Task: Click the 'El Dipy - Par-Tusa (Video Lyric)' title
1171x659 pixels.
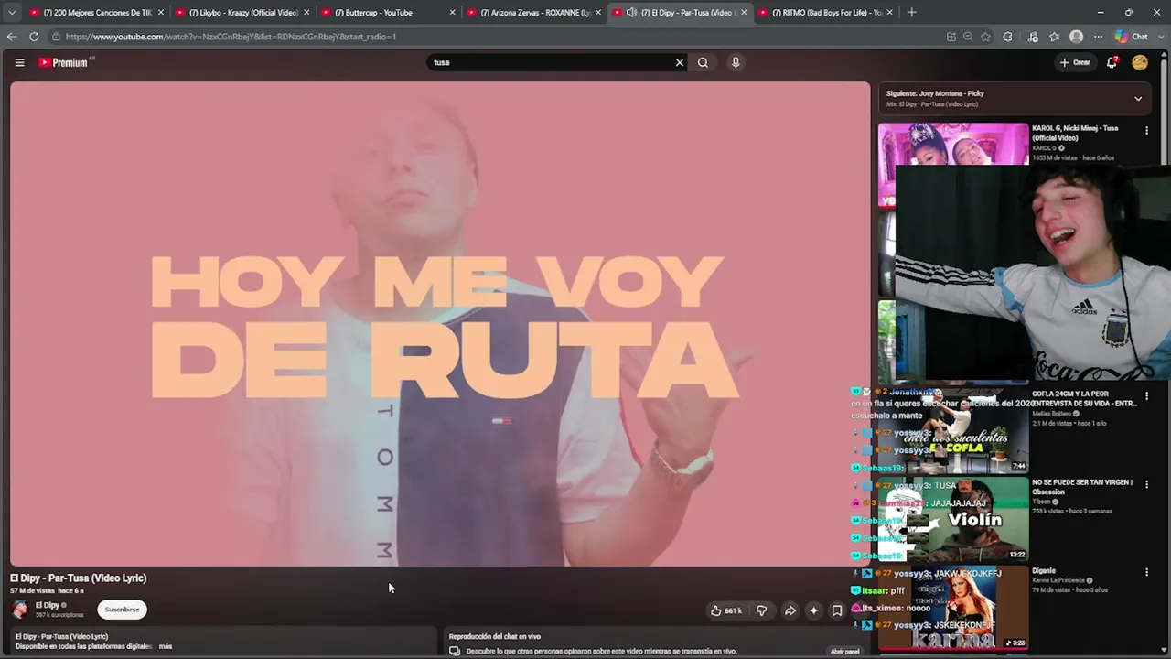Action: point(79,578)
